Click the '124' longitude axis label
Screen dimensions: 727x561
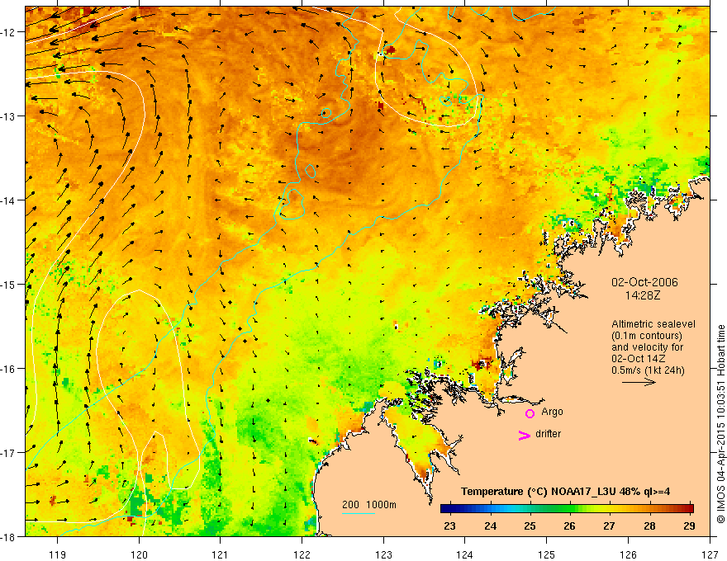[x=465, y=554]
